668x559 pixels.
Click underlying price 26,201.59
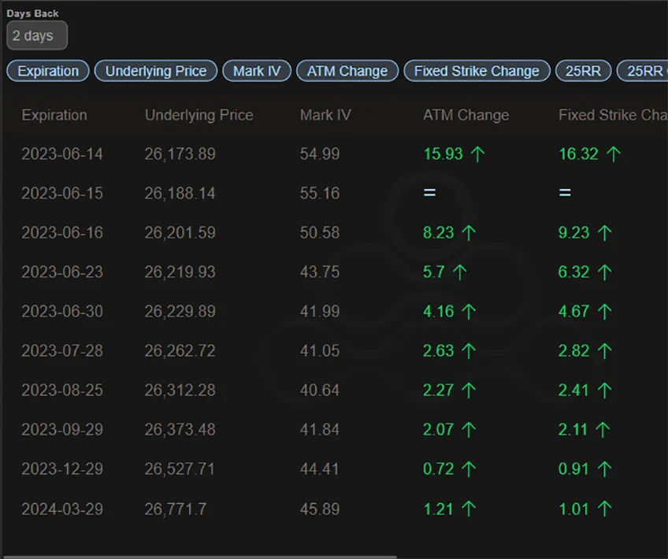(x=180, y=232)
